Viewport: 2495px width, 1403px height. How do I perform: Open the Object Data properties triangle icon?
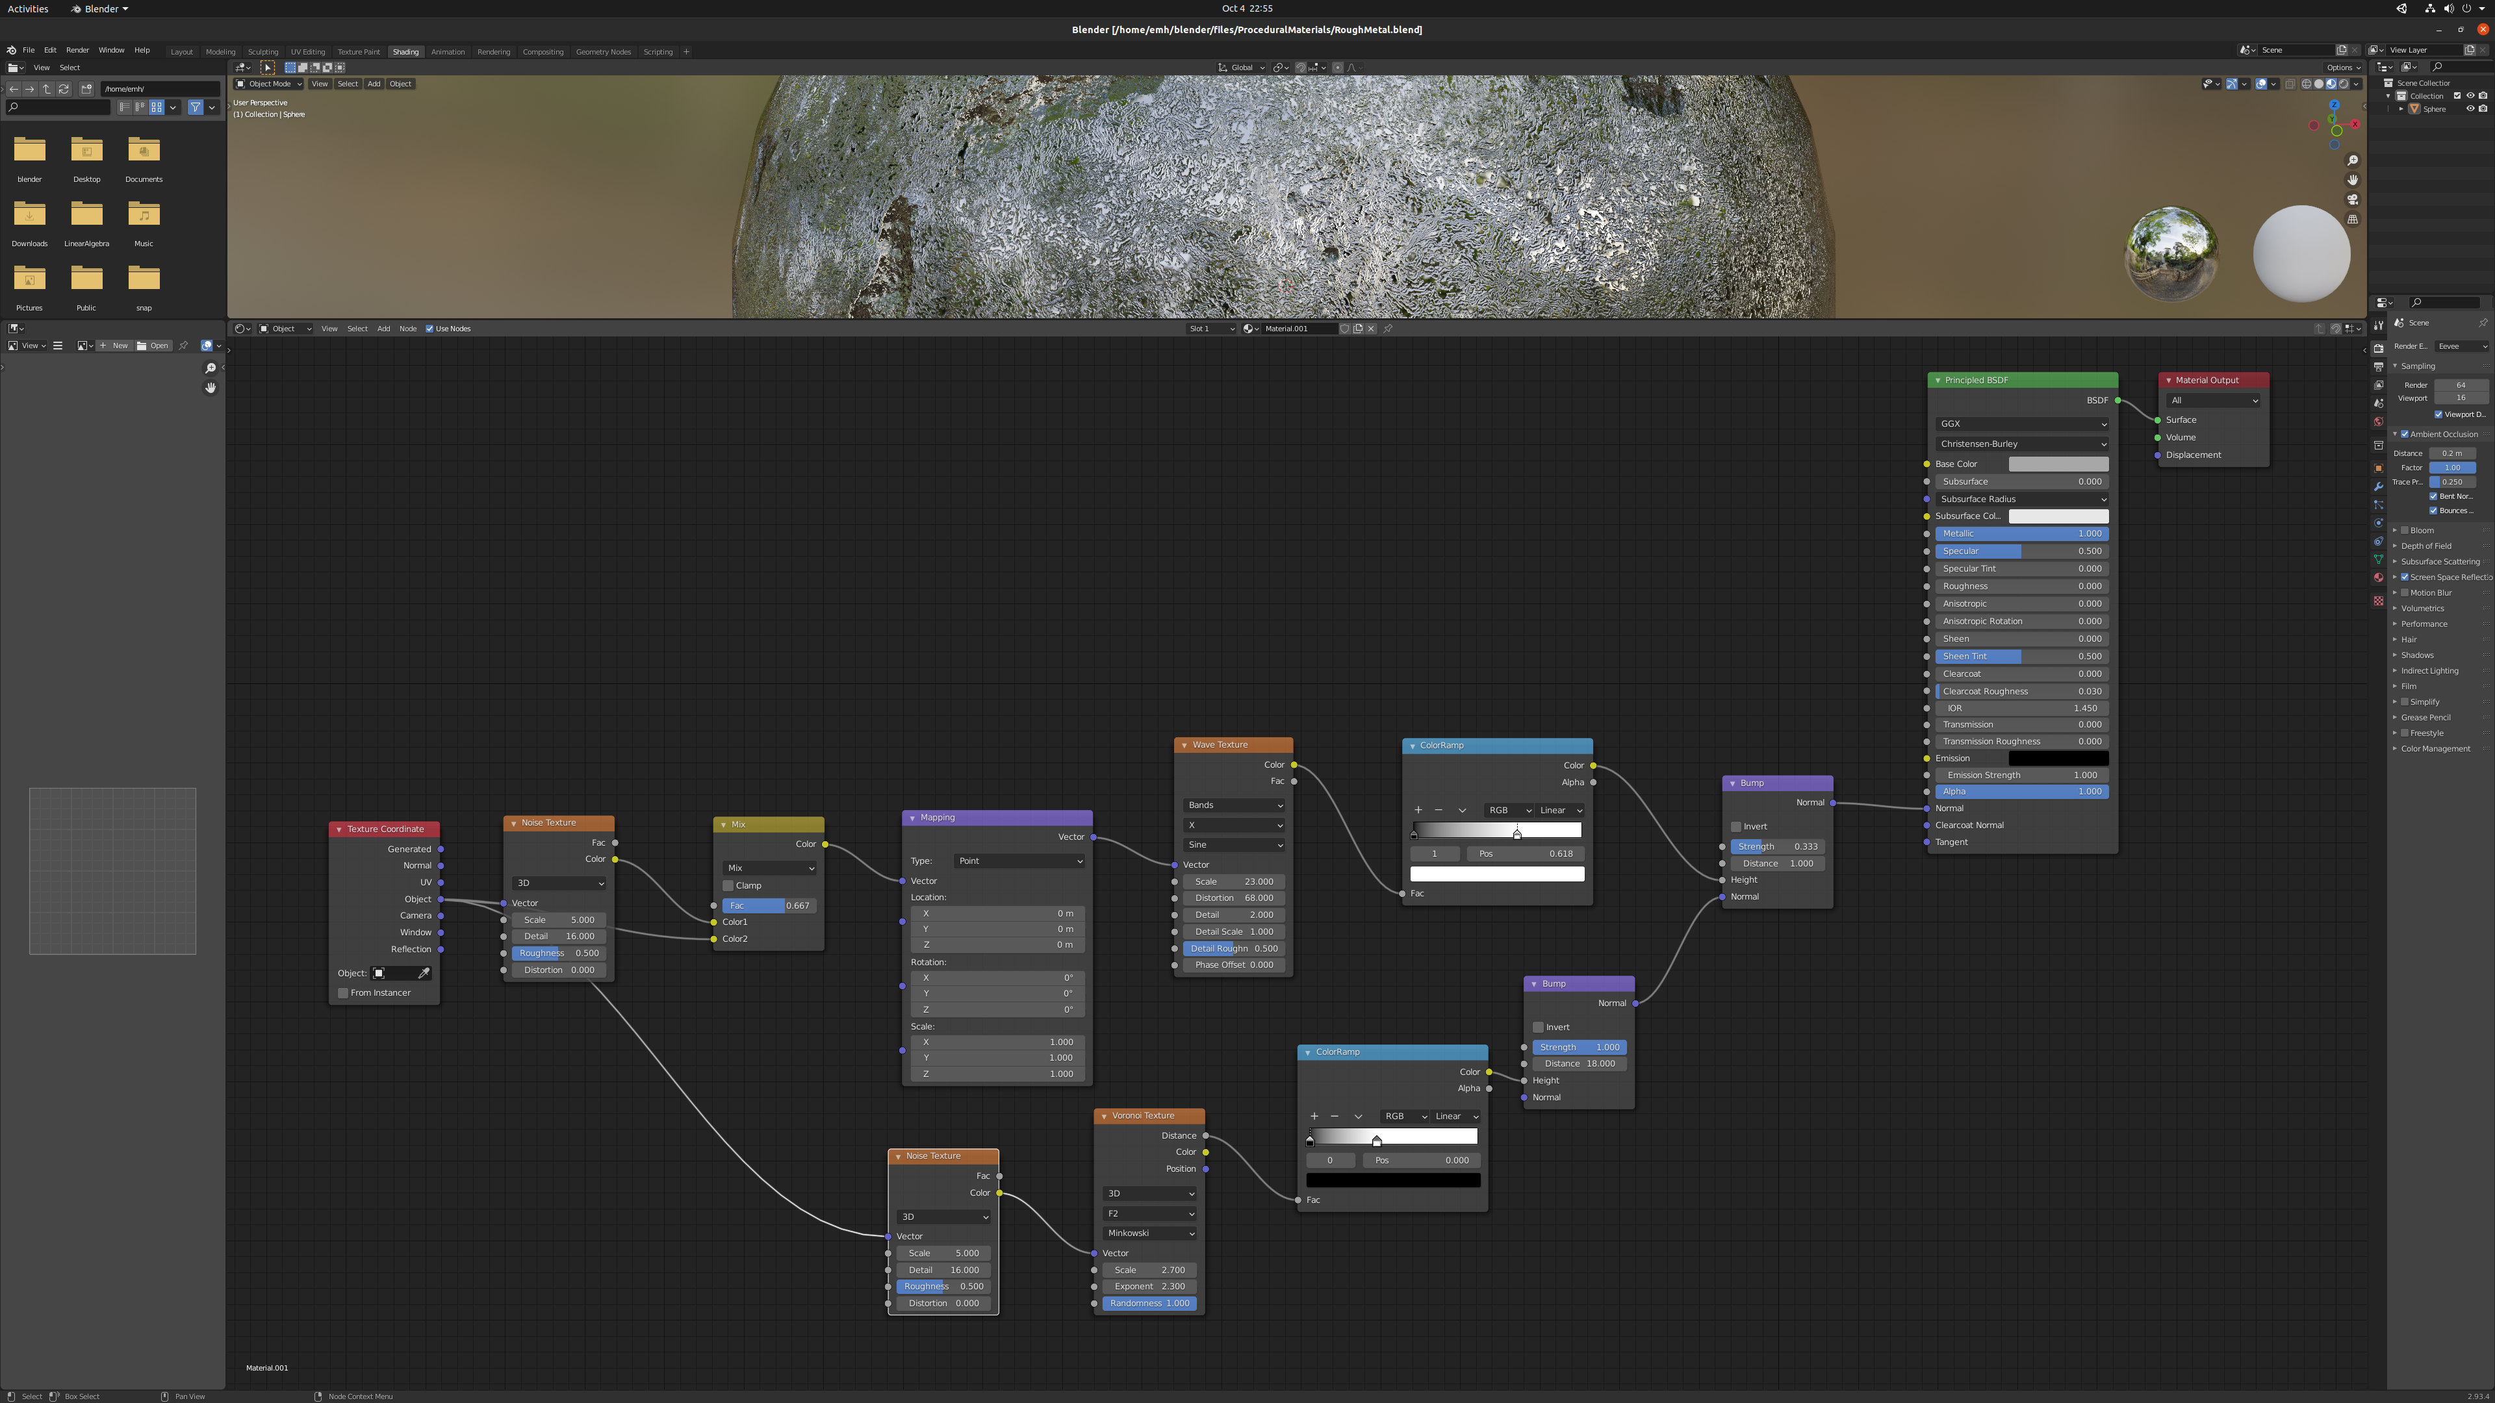point(2378,560)
